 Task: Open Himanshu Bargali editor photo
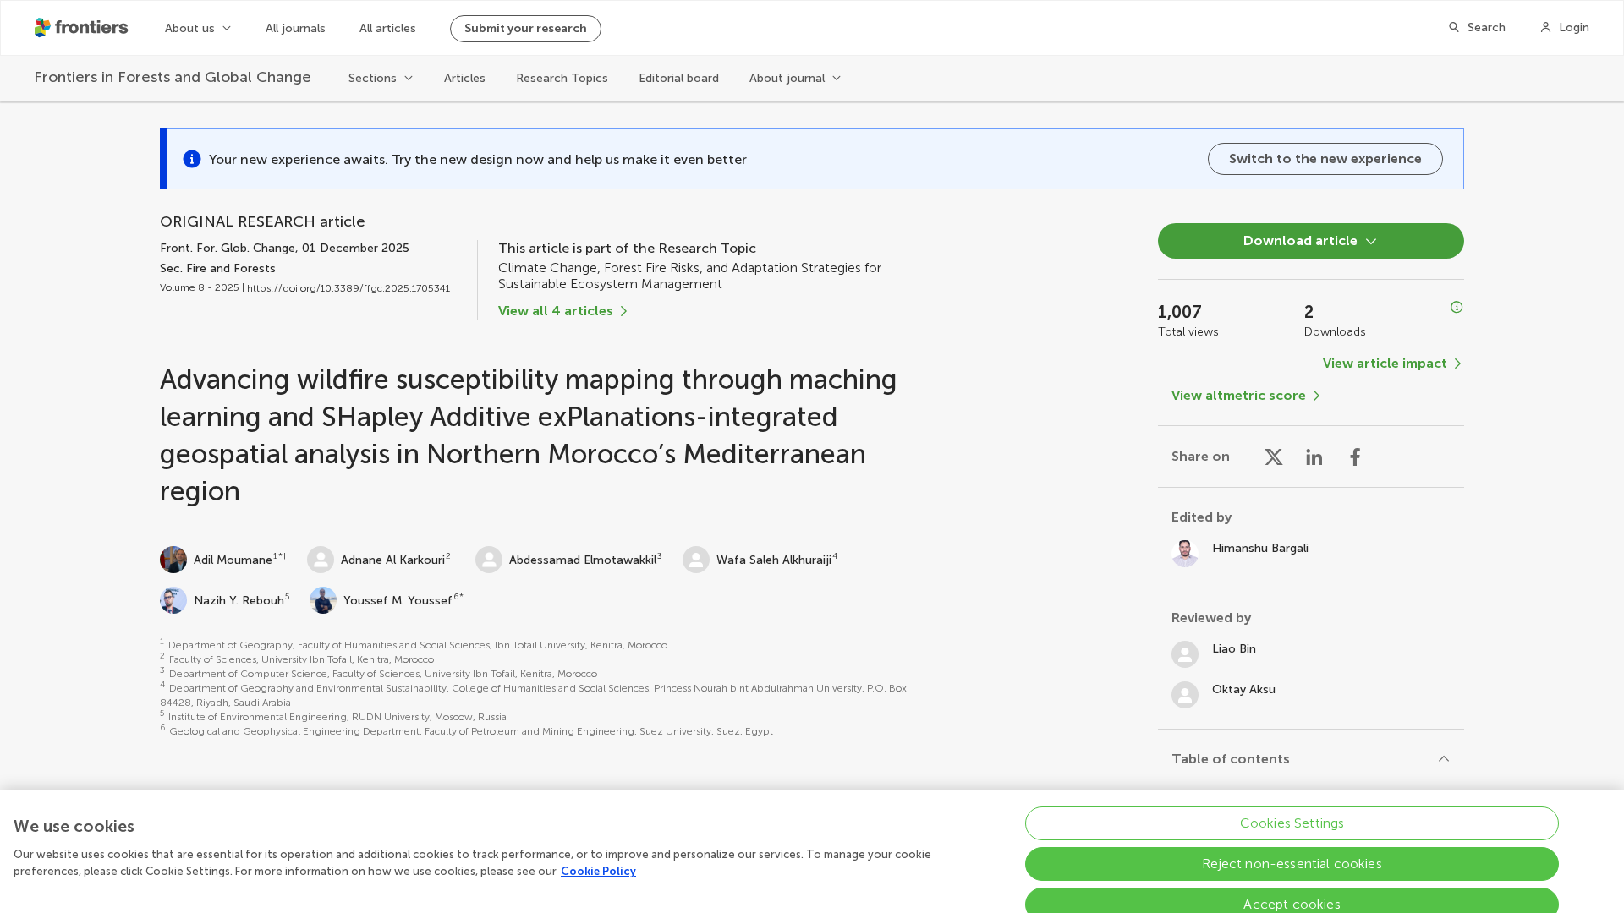[x=1184, y=554]
